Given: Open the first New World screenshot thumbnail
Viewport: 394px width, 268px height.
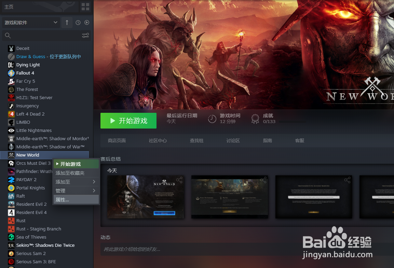Looking at the screenshot, I should 146,197.
